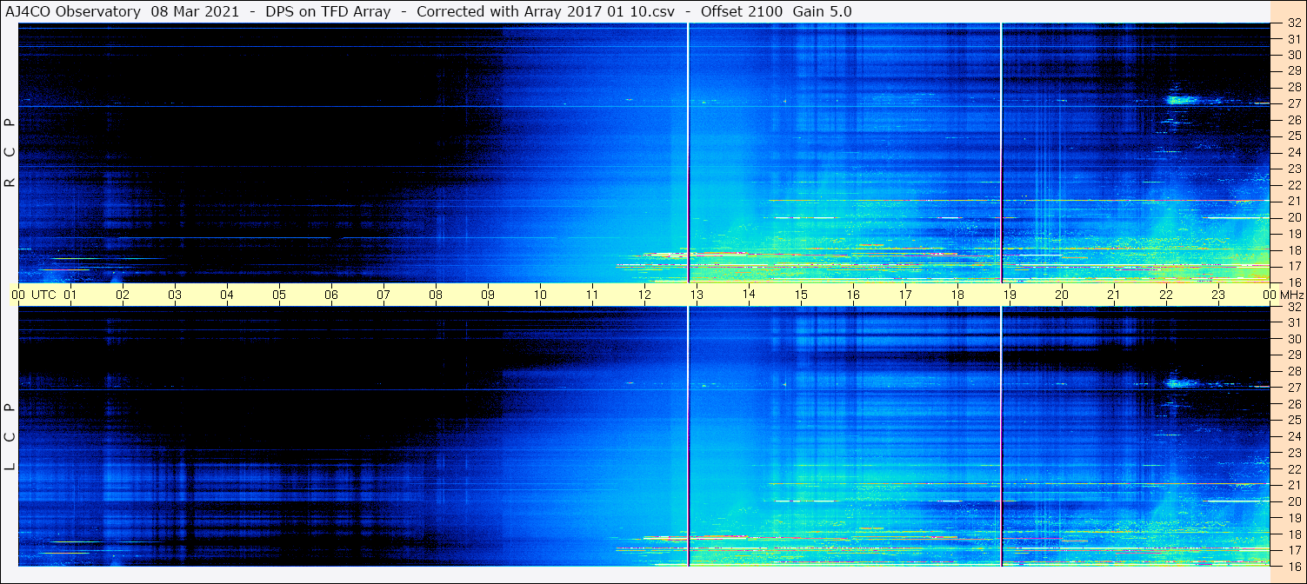Click 32 MHz on the RCP frequency scale
The height and width of the screenshot is (584, 1307).
pos(1294,23)
